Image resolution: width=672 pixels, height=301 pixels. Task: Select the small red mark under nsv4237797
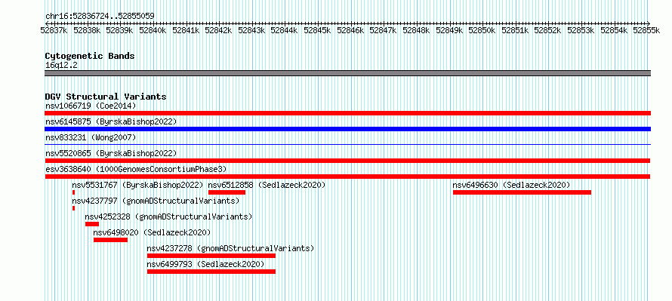click(x=73, y=208)
